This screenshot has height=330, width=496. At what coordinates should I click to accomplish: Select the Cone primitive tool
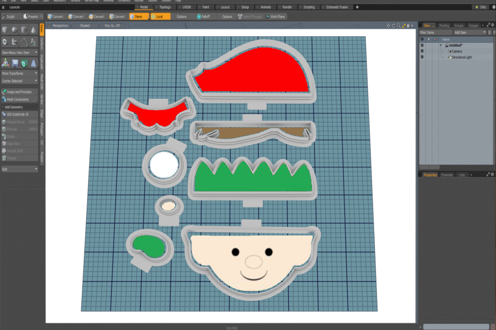click(x=33, y=30)
